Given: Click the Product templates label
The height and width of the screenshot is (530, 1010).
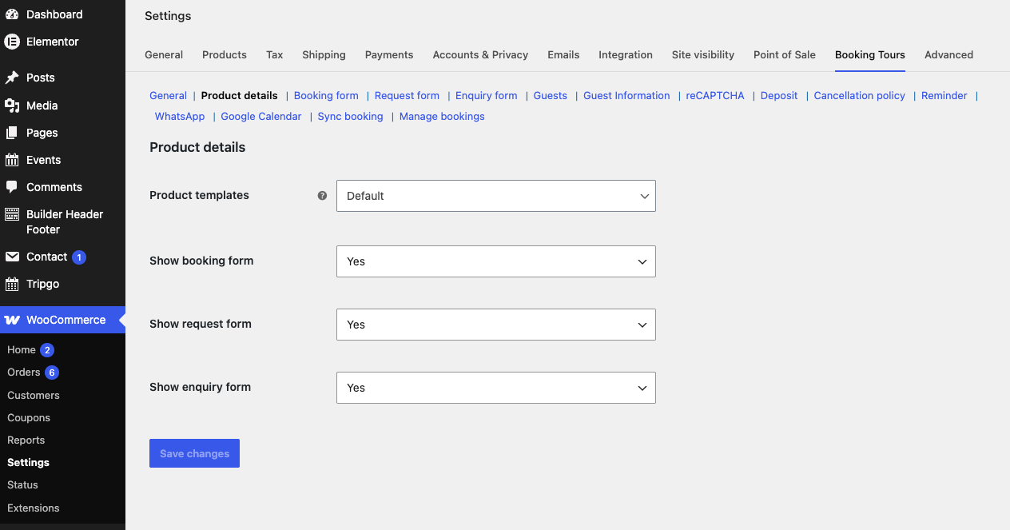Looking at the screenshot, I should coord(200,195).
